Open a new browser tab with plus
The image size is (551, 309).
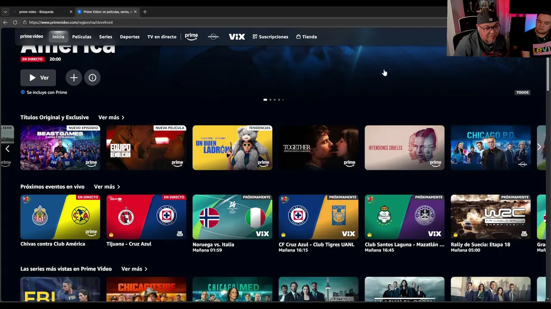coord(145,12)
